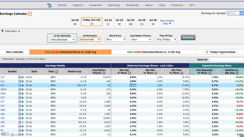244x137 pixels.
Task: Add SYF to watchlist with plus icon
Action: click(x=23, y=106)
